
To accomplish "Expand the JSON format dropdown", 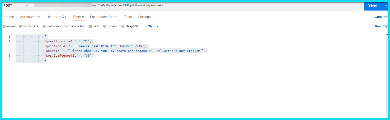I will pyautogui.click(x=151, y=26).
